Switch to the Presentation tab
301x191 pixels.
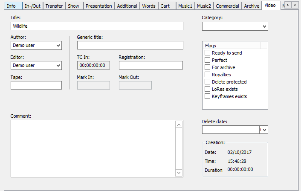98,6
